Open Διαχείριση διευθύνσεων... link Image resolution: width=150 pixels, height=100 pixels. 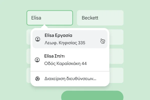pyautogui.click(x=70, y=78)
